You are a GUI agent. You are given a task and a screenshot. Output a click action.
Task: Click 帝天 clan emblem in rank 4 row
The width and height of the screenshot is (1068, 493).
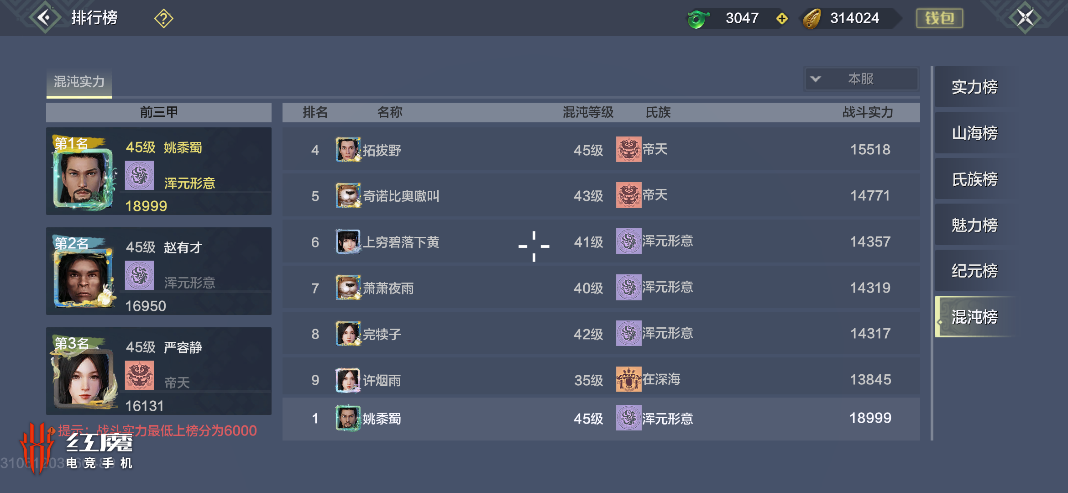pos(628,149)
